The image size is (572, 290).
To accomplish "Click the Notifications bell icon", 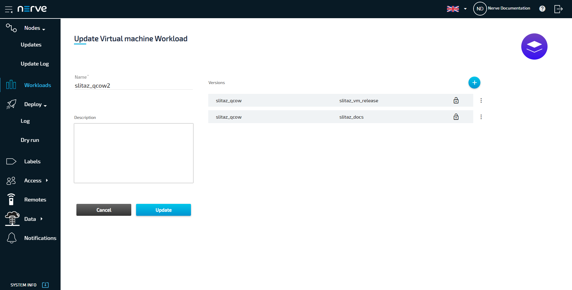I will pos(12,238).
